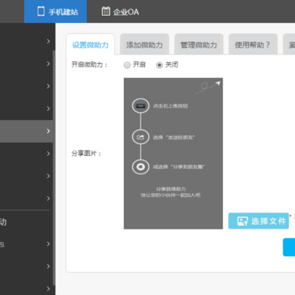Expand the first sidebar item chevron
Screen dimensions: 295x295
coord(48,41)
